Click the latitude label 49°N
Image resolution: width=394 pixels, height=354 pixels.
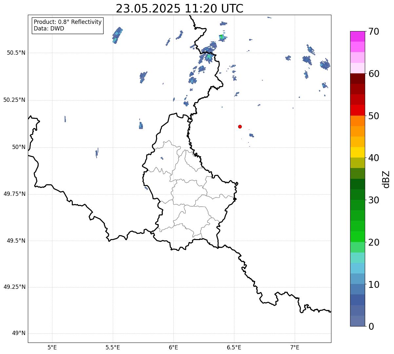(19, 333)
